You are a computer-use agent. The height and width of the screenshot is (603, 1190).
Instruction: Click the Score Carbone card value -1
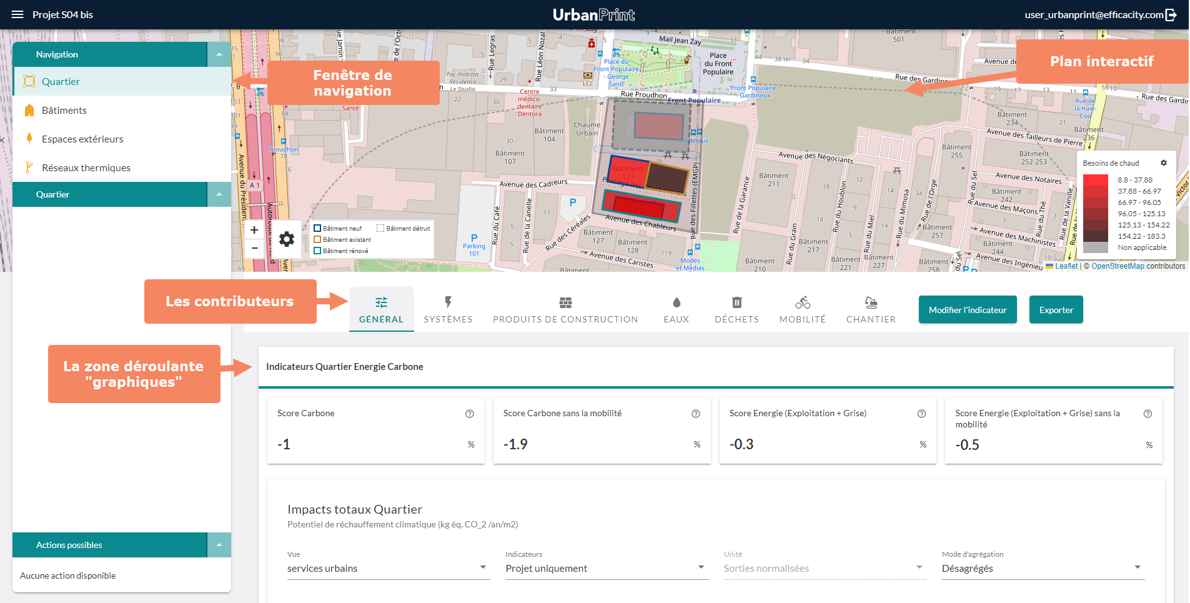tap(284, 444)
